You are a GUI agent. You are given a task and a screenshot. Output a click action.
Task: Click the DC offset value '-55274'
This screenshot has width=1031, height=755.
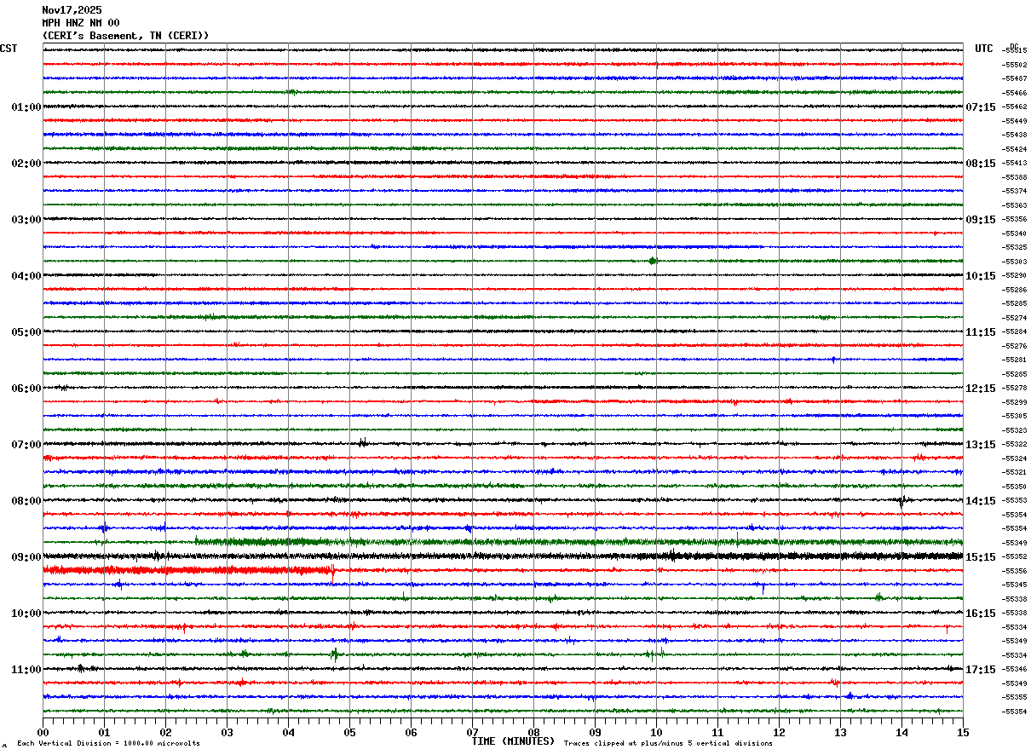[1014, 318]
